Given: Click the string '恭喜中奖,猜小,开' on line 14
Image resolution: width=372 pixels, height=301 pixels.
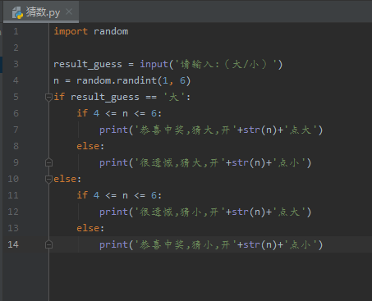Looking at the screenshot, I should pos(186,244).
